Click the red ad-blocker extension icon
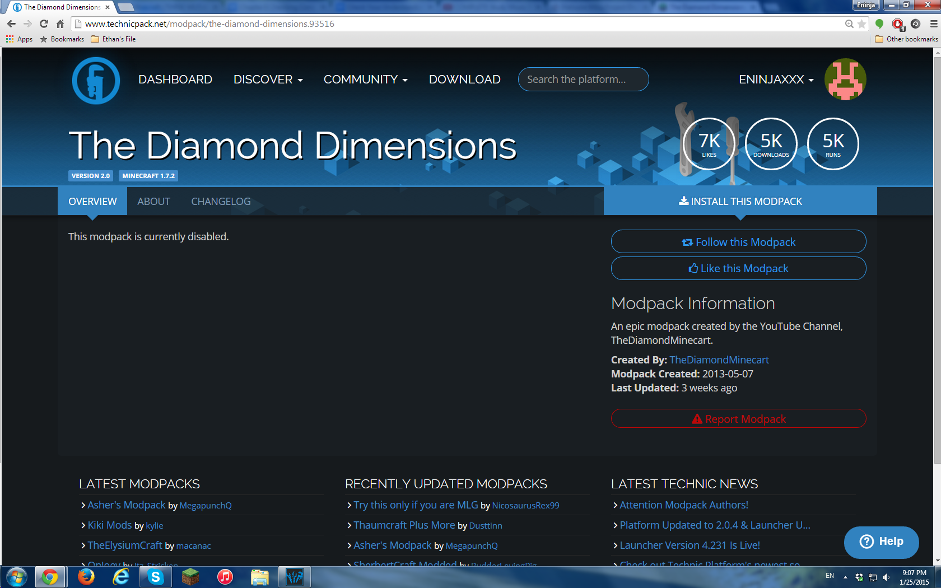941x588 pixels. 898,24
